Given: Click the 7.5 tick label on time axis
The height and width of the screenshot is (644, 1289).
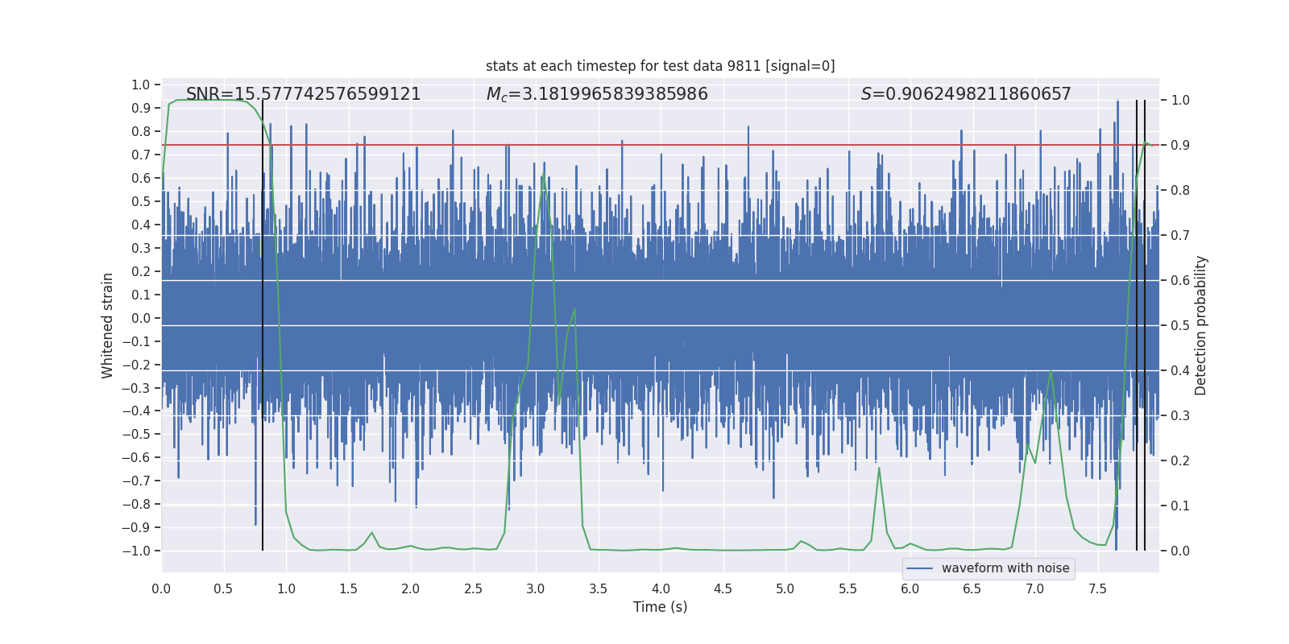Looking at the screenshot, I should [x=1097, y=589].
